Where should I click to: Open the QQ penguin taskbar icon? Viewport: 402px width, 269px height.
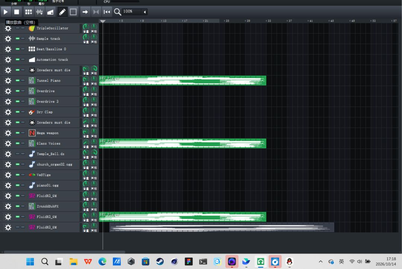pyautogui.click(x=290, y=262)
